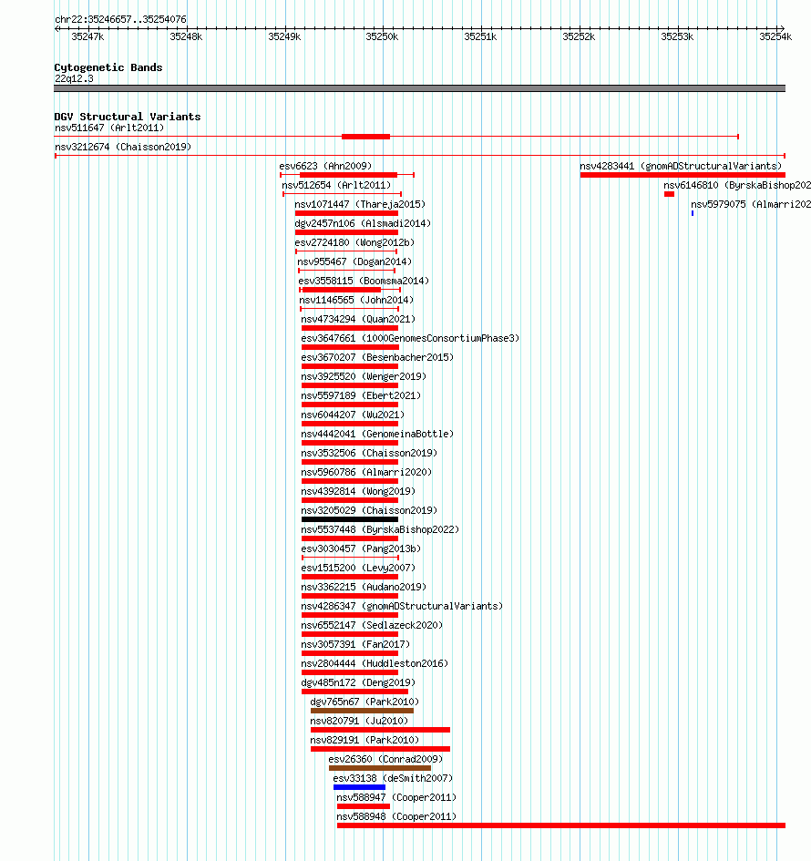This screenshot has width=811, height=861.
Task: Select nsv4286347 (gnomADStructuralVariants) label
Action: coord(402,606)
